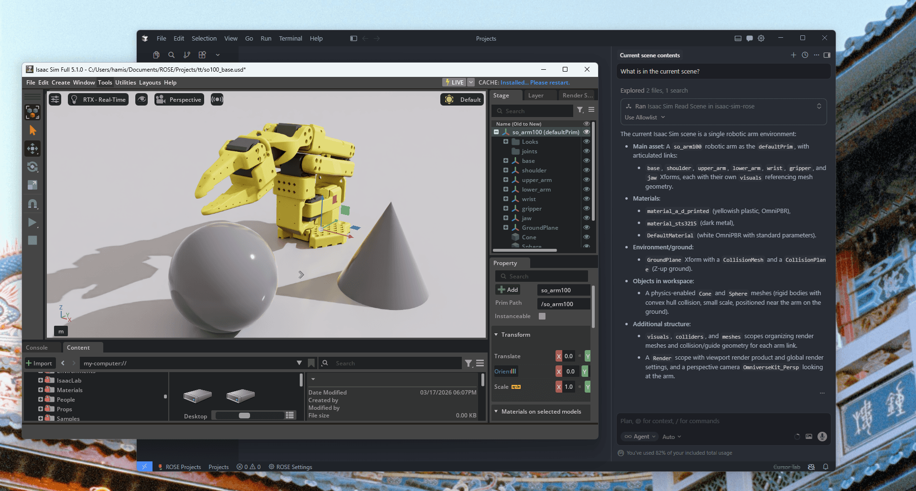The width and height of the screenshot is (916, 491).
Task: Toggle visibility of the gripper prim
Action: click(x=587, y=208)
